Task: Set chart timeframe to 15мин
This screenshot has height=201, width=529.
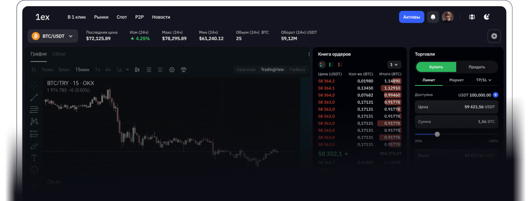Action: click(82, 70)
